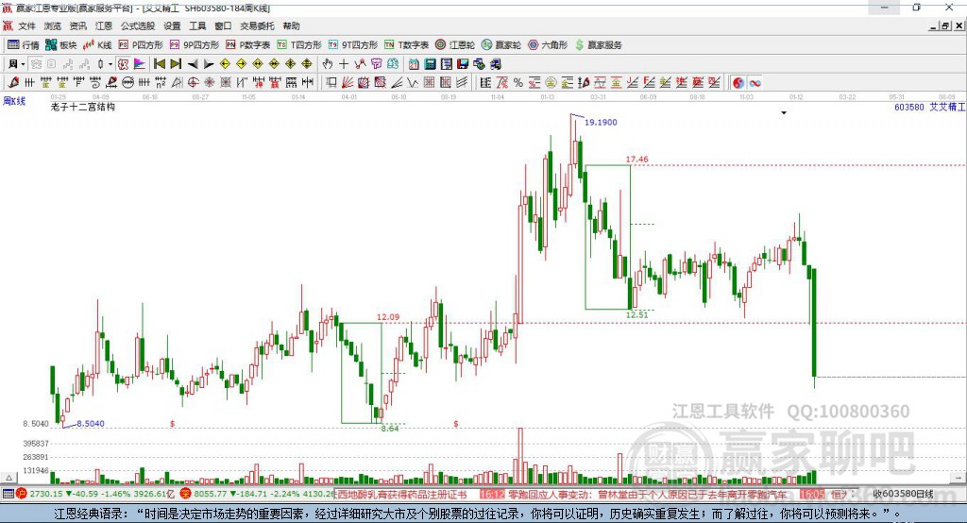Viewport: 967px width, 523px height.
Task: Click the 周K线 period label
Action: point(14,101)
